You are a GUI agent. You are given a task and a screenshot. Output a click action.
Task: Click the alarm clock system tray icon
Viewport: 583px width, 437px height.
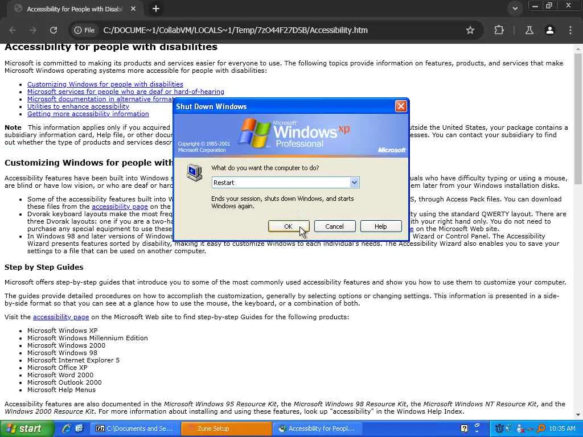tap(499, 428)
